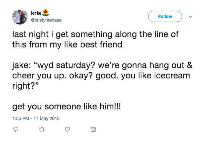The height and width of the screenshot is (141, 205).
Task: Follow the kris account
Action: tap(165, 16)
